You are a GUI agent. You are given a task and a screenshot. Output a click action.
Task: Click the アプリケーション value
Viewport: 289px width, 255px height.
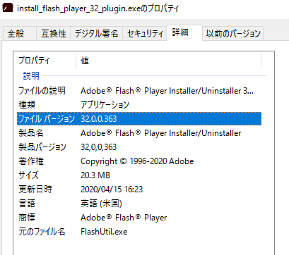[x=105, y=105]
